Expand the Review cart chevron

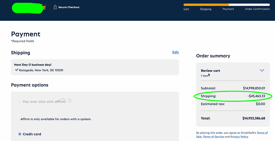click(x=262, y=70)
